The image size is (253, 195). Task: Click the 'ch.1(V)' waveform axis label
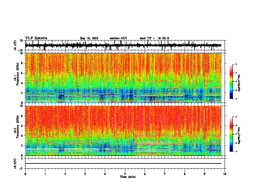tap(15, 45)
